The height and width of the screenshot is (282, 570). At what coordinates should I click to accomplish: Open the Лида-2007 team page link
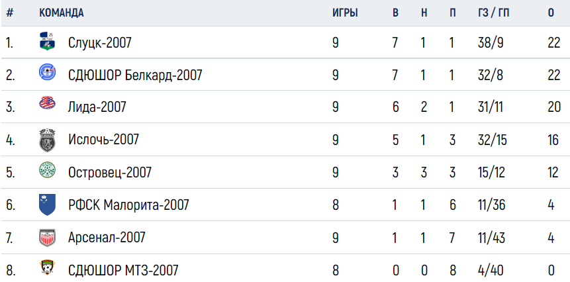[97, 107]
